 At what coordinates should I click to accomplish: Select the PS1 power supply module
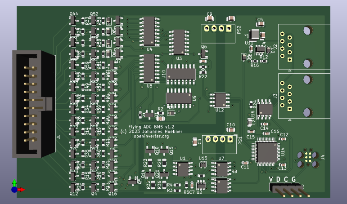pyautogui.click(x=219, y=143)
